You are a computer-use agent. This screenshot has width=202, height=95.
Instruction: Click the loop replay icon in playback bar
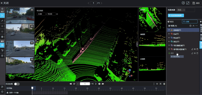74,84
